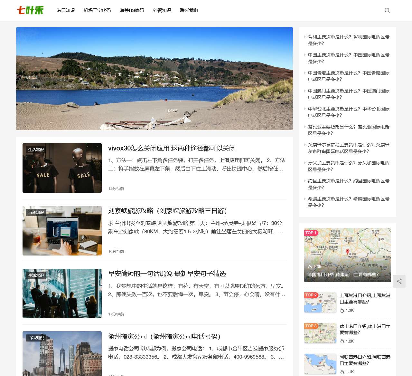Image resolution: width=412 pixels, height=376 pixels.
Task: Click the floating share icon button
Action: pos(399,281)
